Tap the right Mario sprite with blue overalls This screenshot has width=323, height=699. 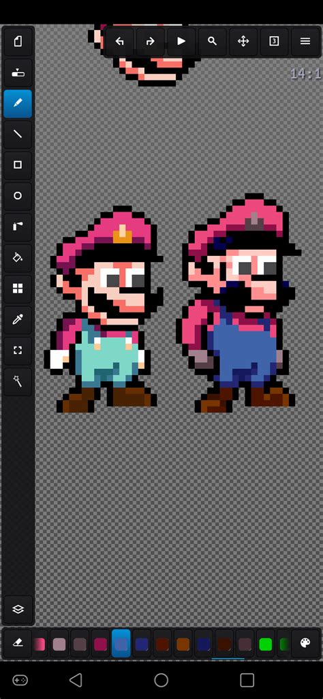pyautogui.click(x=239, y=303)
